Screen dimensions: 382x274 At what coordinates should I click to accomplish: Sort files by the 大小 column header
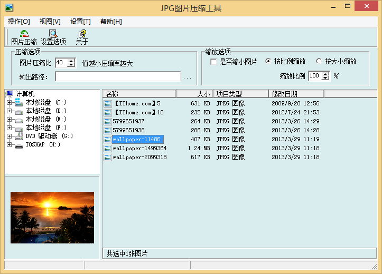point(194,93)
